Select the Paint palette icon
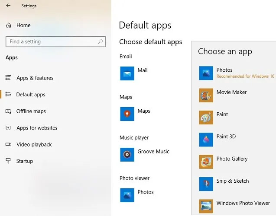276x216 pixels. click(206, 118)
